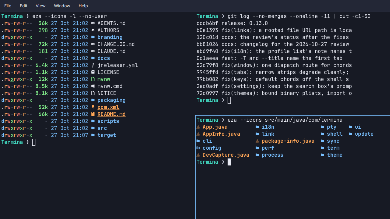Click the CHANGELOG.md file name

pos(116,44)
